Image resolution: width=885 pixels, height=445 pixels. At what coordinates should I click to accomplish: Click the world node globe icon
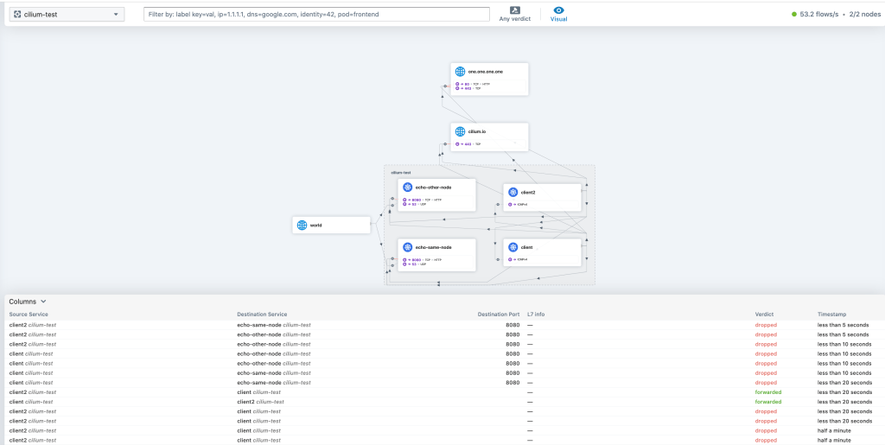point(302,225)
